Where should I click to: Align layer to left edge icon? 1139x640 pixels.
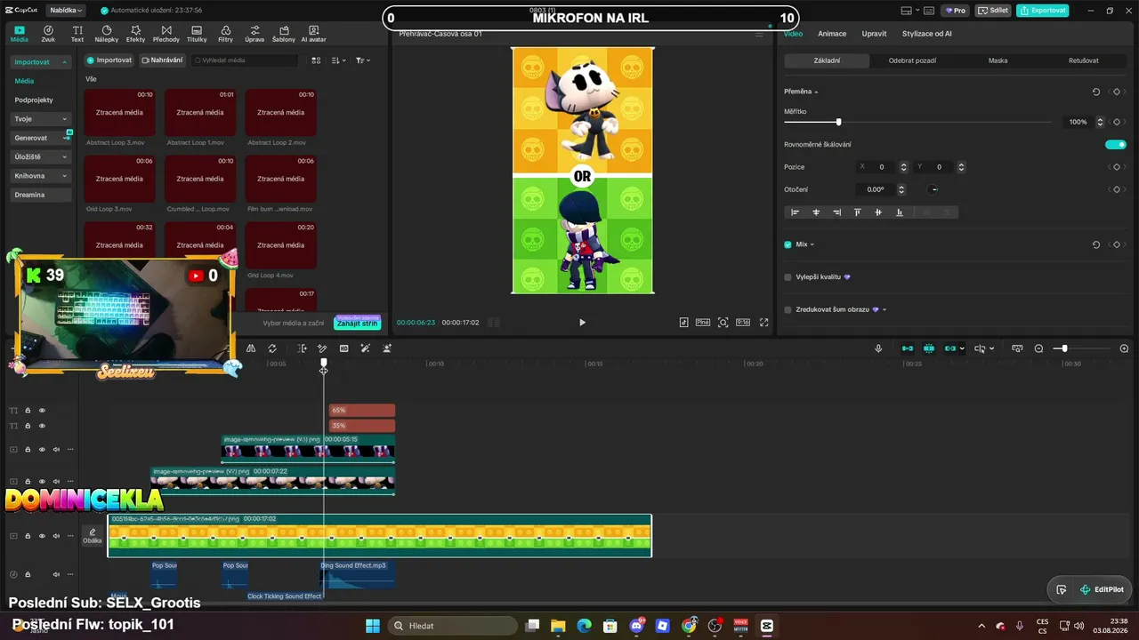click(x=796, y=212)
